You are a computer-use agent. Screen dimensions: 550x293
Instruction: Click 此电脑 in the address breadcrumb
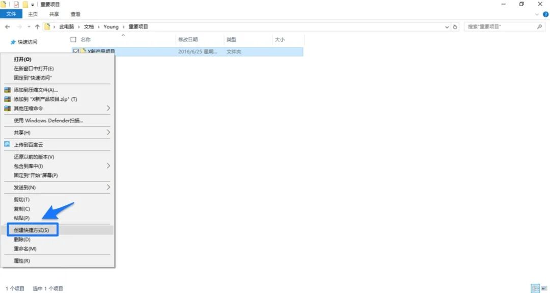[67, 26]
